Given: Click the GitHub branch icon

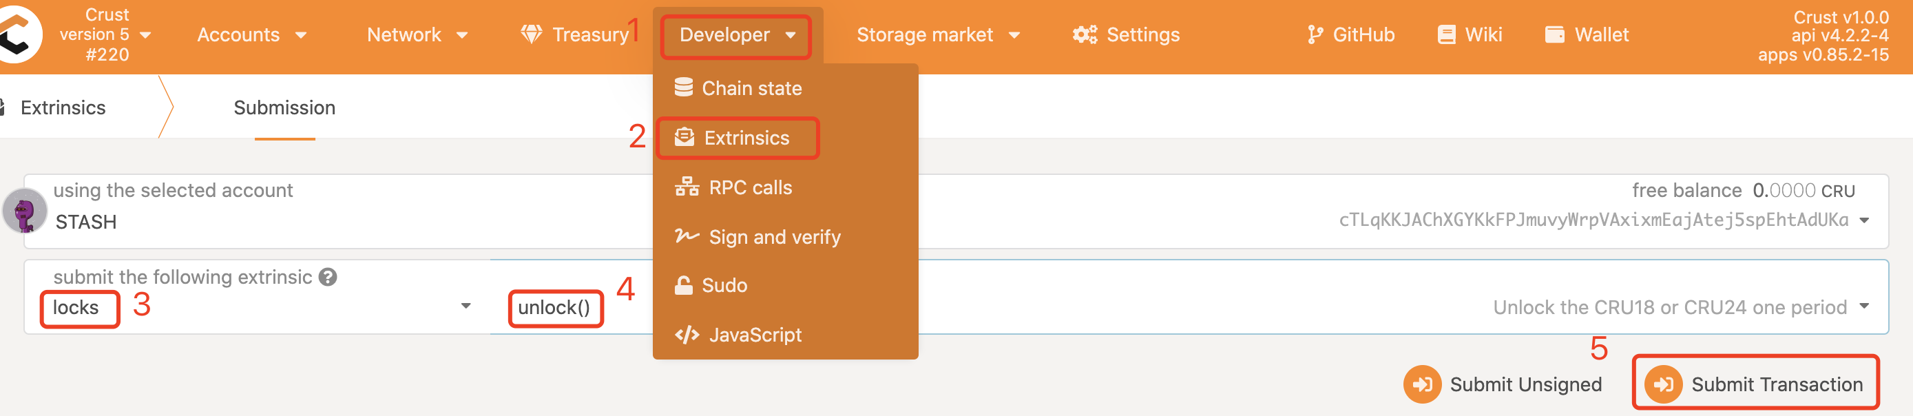Looking at the screenshot, I should pyautogui.click(x=1315, y=34).
